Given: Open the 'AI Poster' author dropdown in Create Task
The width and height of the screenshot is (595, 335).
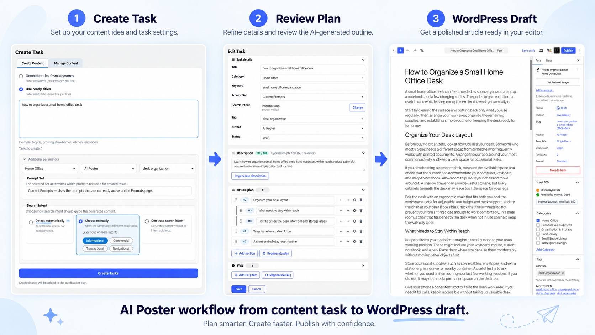Looking at the screenshot, I should [109, 168].
